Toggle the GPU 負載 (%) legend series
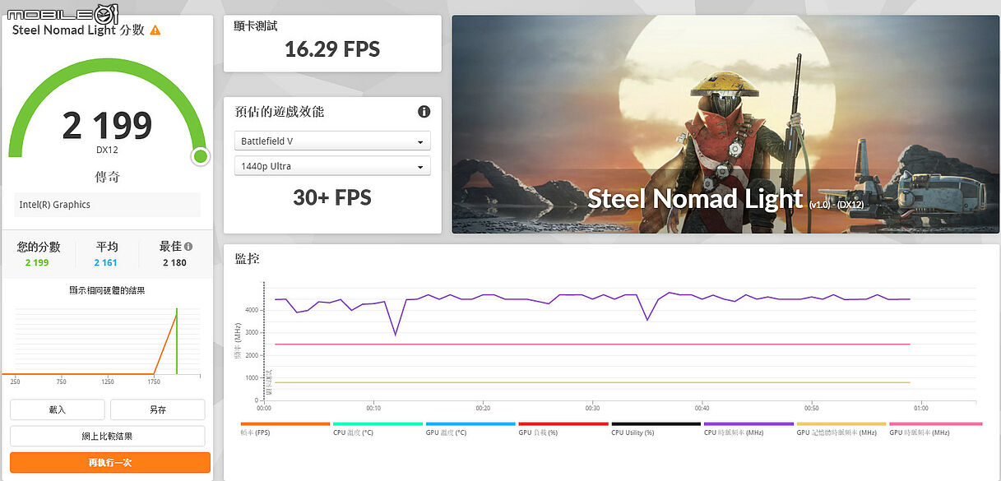Screen dimensions: 1001x481 click(563, 428)
